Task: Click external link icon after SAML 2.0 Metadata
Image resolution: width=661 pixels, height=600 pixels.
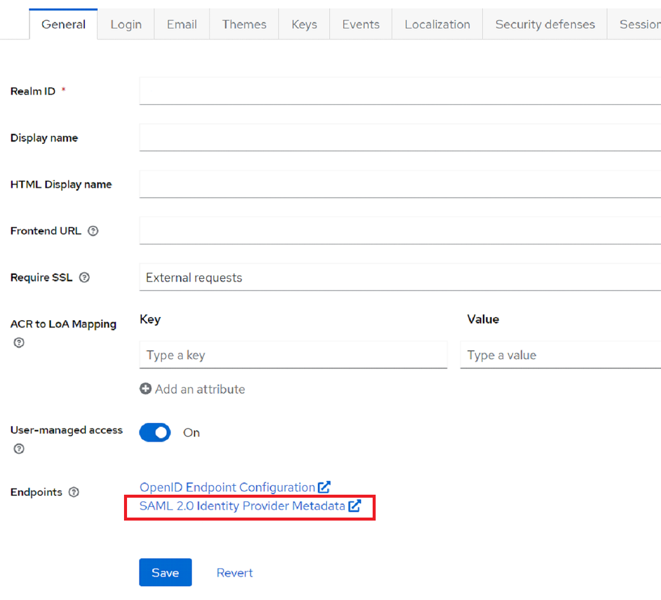Action: point(355,506)
